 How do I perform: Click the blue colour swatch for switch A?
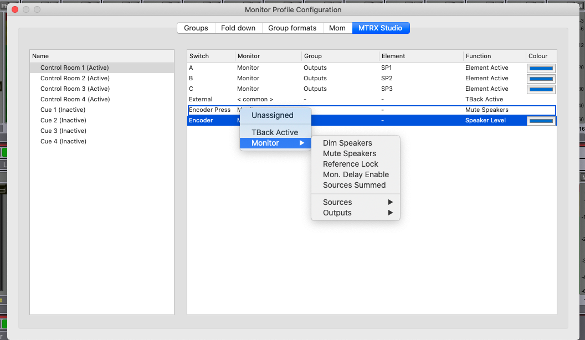click(x=541, y=68)
